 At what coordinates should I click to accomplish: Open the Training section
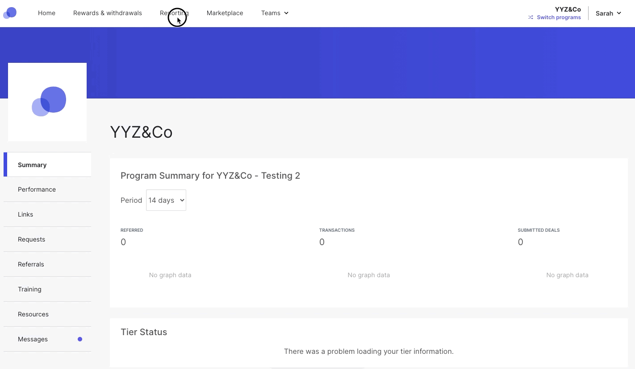pos(47,289)
